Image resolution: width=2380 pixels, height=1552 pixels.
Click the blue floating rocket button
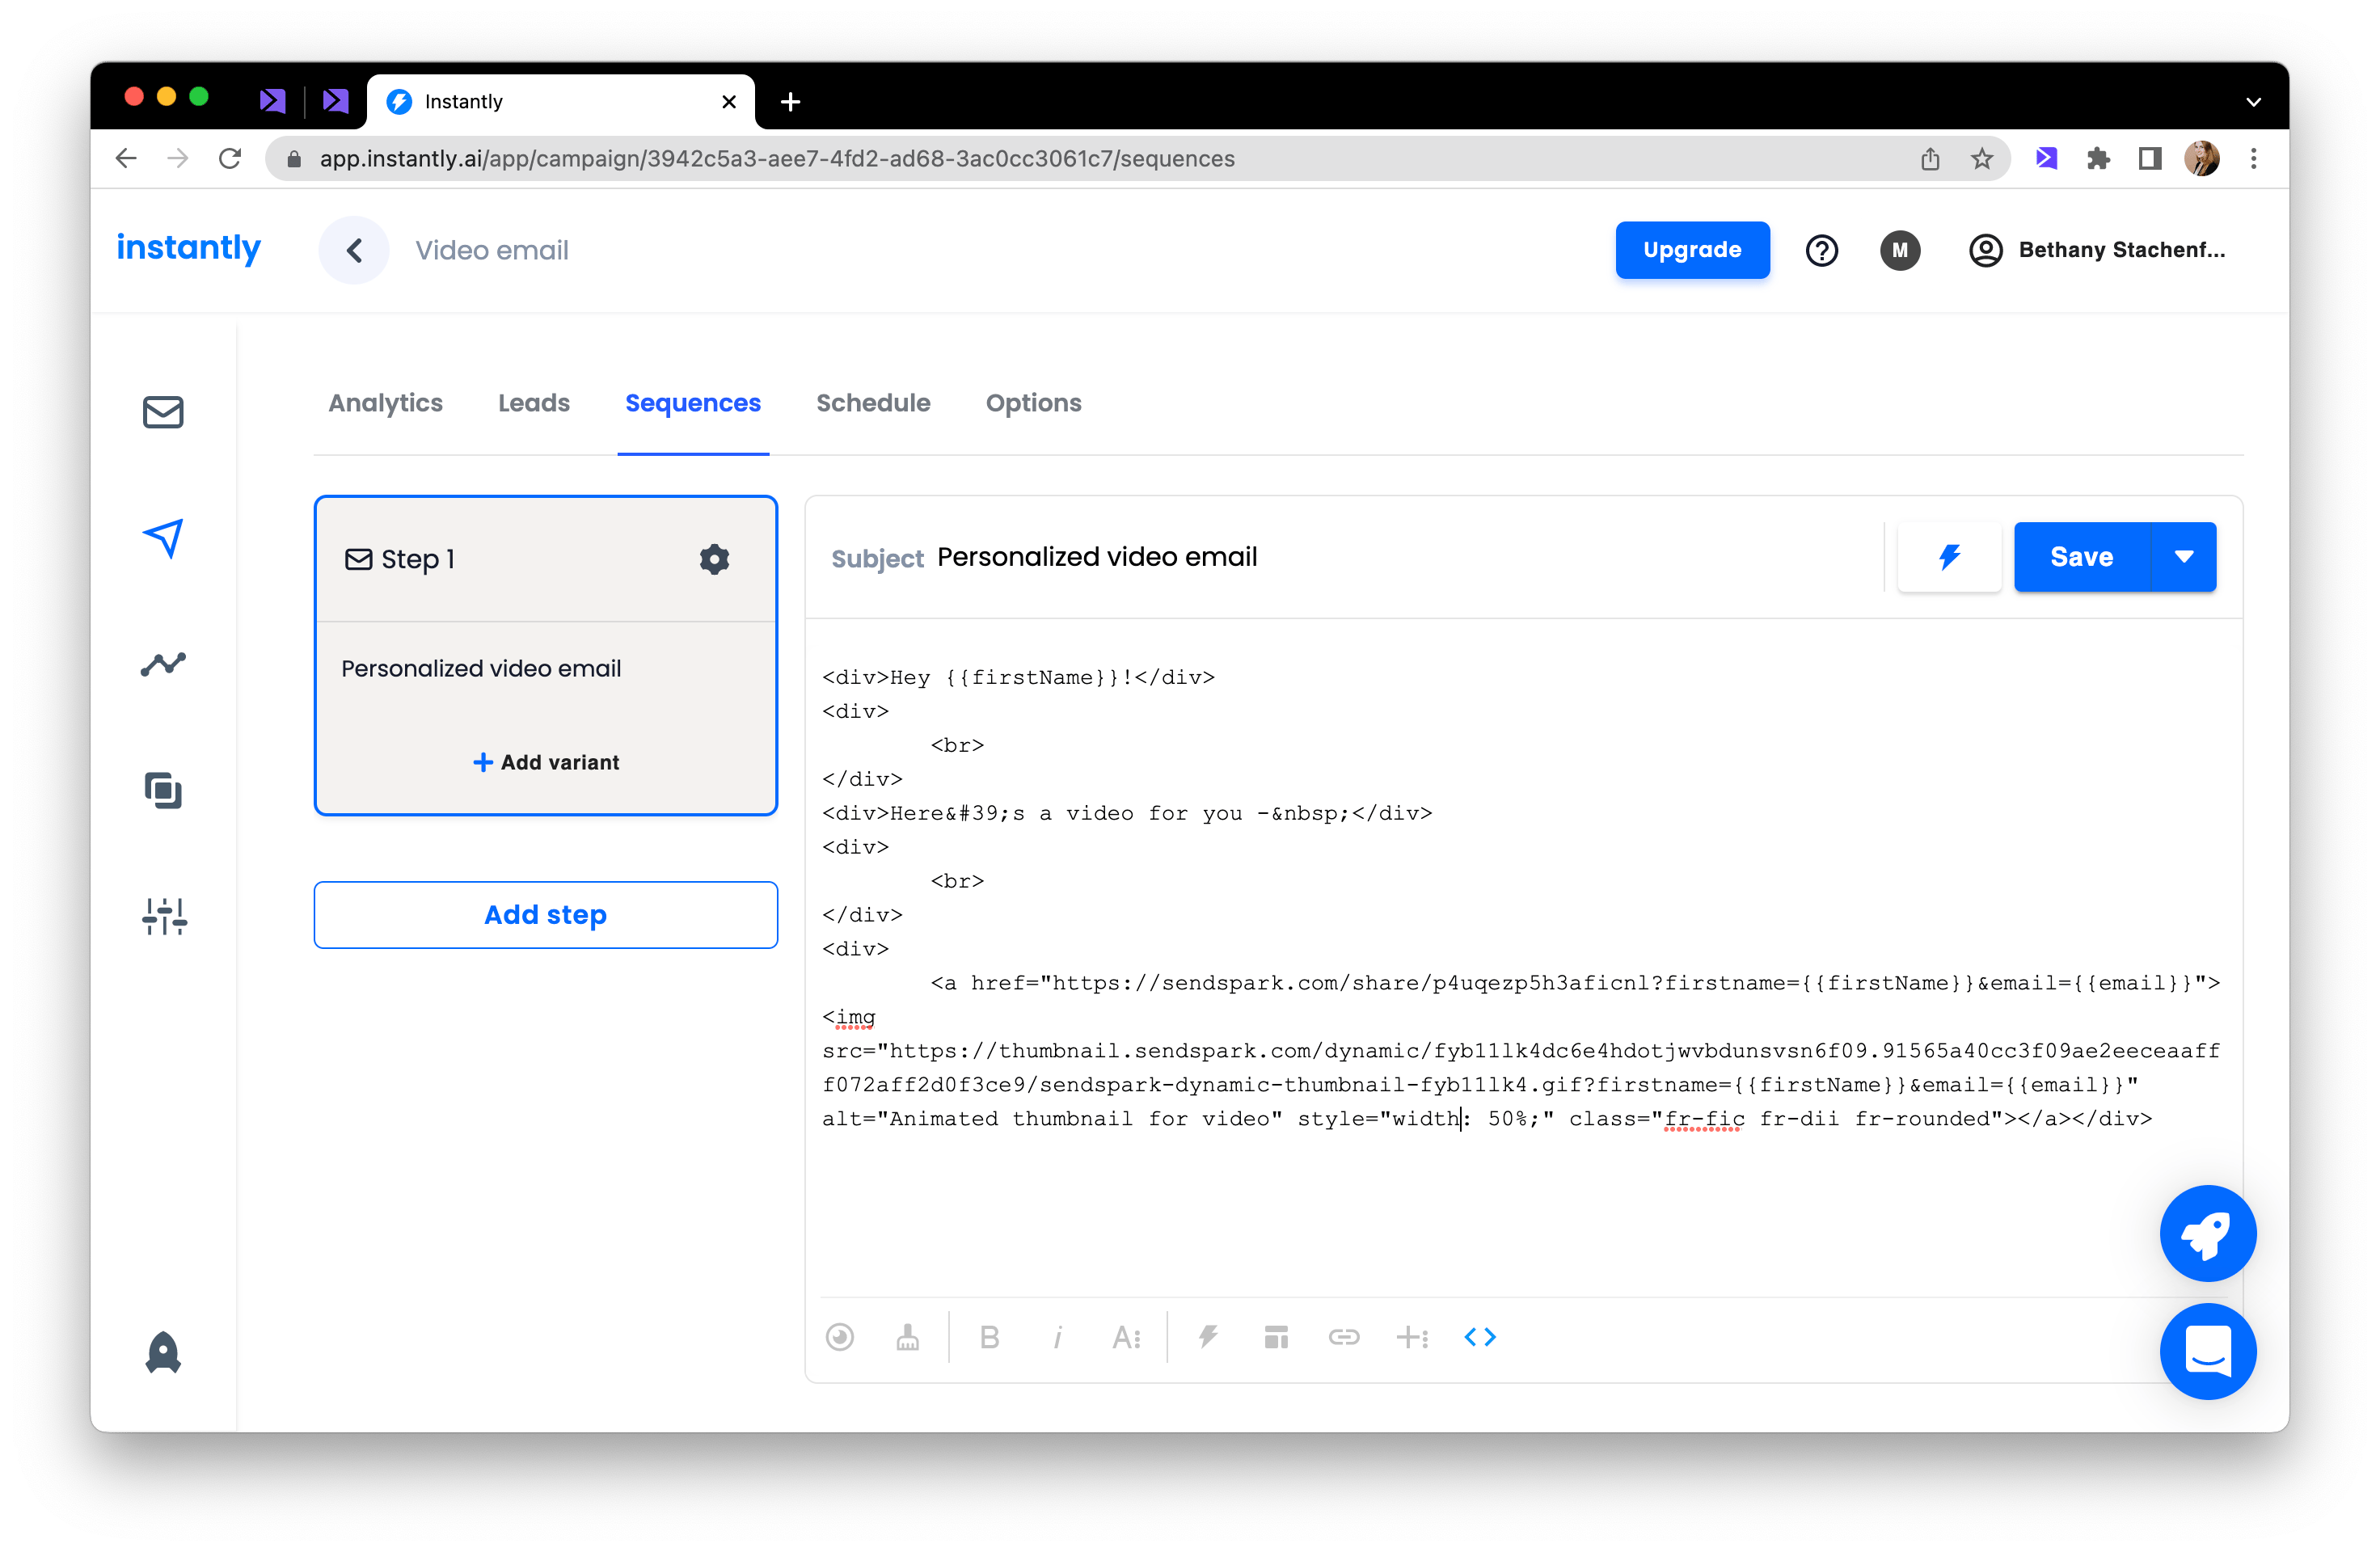pyautogui.click(x=2207, y=1234)
